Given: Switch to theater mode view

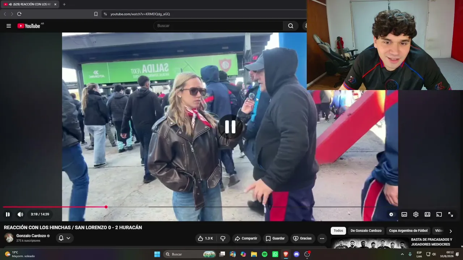Looking at the screenshot, I should [x=427, y=214].
